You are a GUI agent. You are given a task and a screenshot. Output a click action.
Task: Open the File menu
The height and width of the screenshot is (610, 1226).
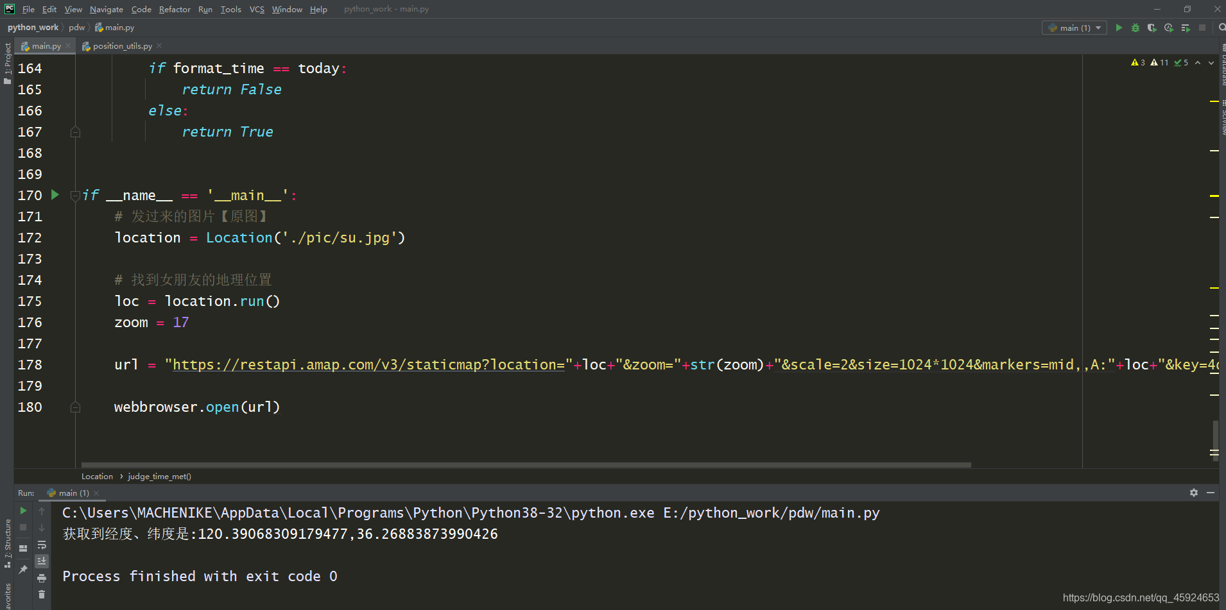(x=28, y=9)
